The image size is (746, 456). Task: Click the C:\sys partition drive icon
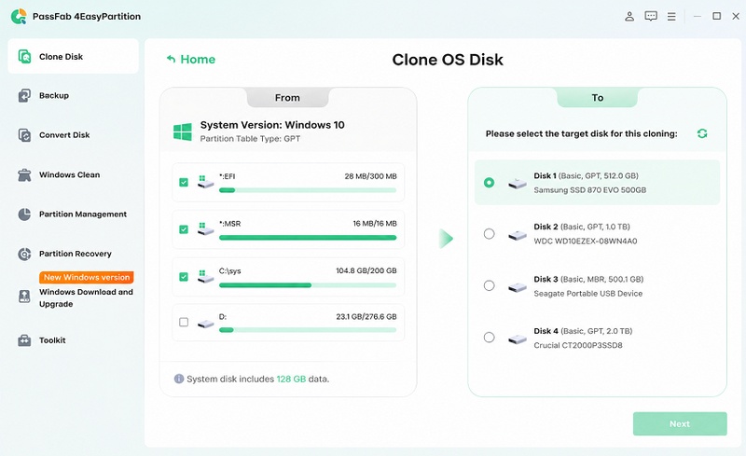point(205,277)
